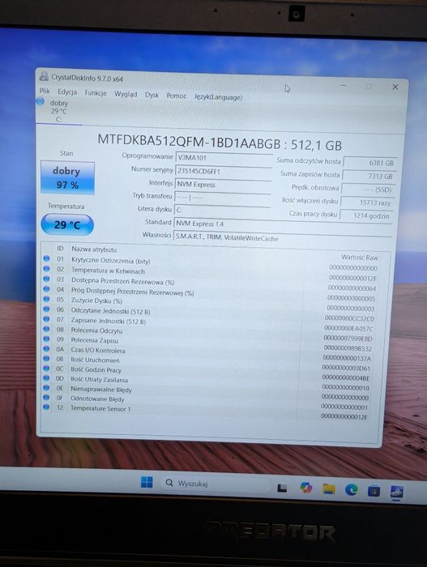427x567 pixels.
Task: Select the Ilość Godzin Pracy attribute name
Action: (x=96, y=369)
